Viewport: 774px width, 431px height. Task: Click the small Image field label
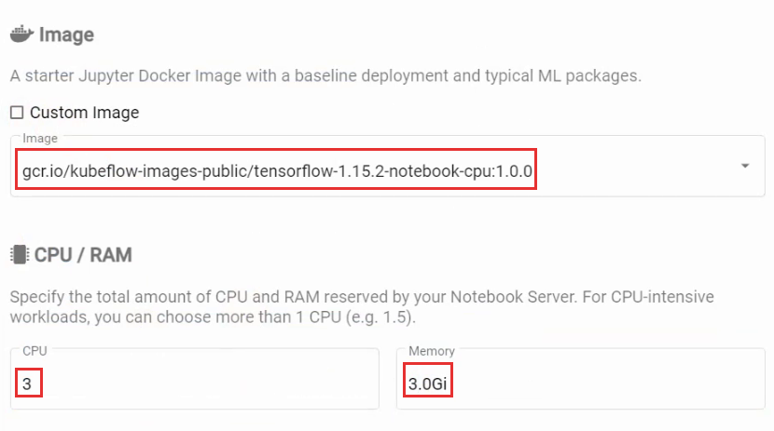click(40, 139)
